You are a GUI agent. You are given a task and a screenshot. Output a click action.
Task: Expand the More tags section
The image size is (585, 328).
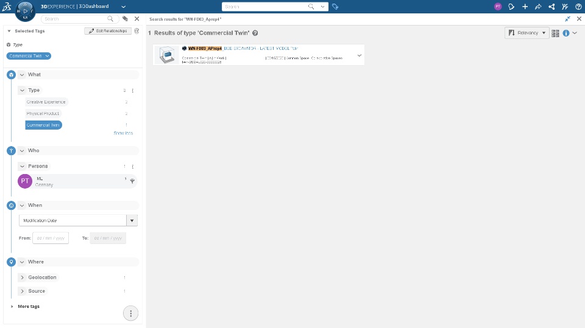click(x=12, y=306)
